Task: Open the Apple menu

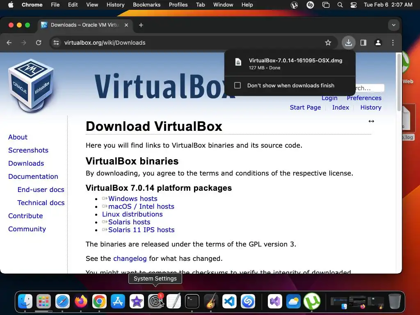Action: pos(11,5)
